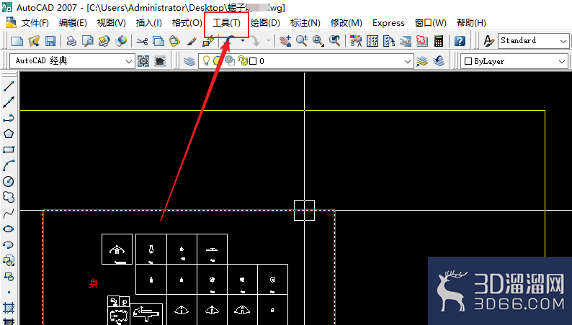Select the Revision Cloud tool
Viewport: 572px width, 325px height.
(9, 197)
